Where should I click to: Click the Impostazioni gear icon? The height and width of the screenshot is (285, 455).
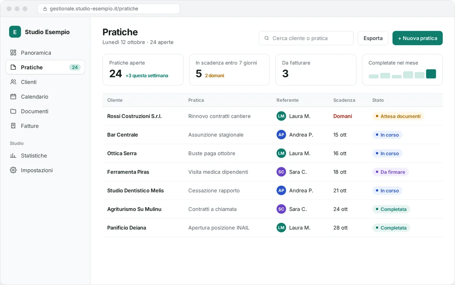[13, 170]
